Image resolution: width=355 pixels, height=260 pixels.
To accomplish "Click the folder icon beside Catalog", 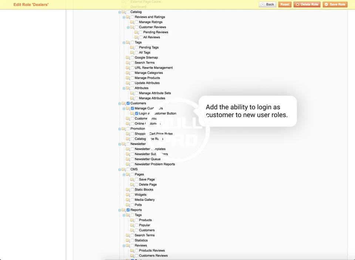I will 124,12.
